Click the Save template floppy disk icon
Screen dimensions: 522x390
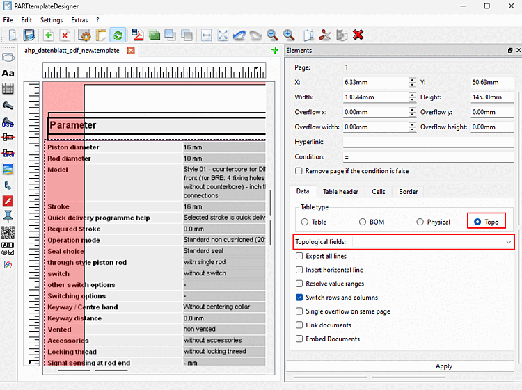29,35
